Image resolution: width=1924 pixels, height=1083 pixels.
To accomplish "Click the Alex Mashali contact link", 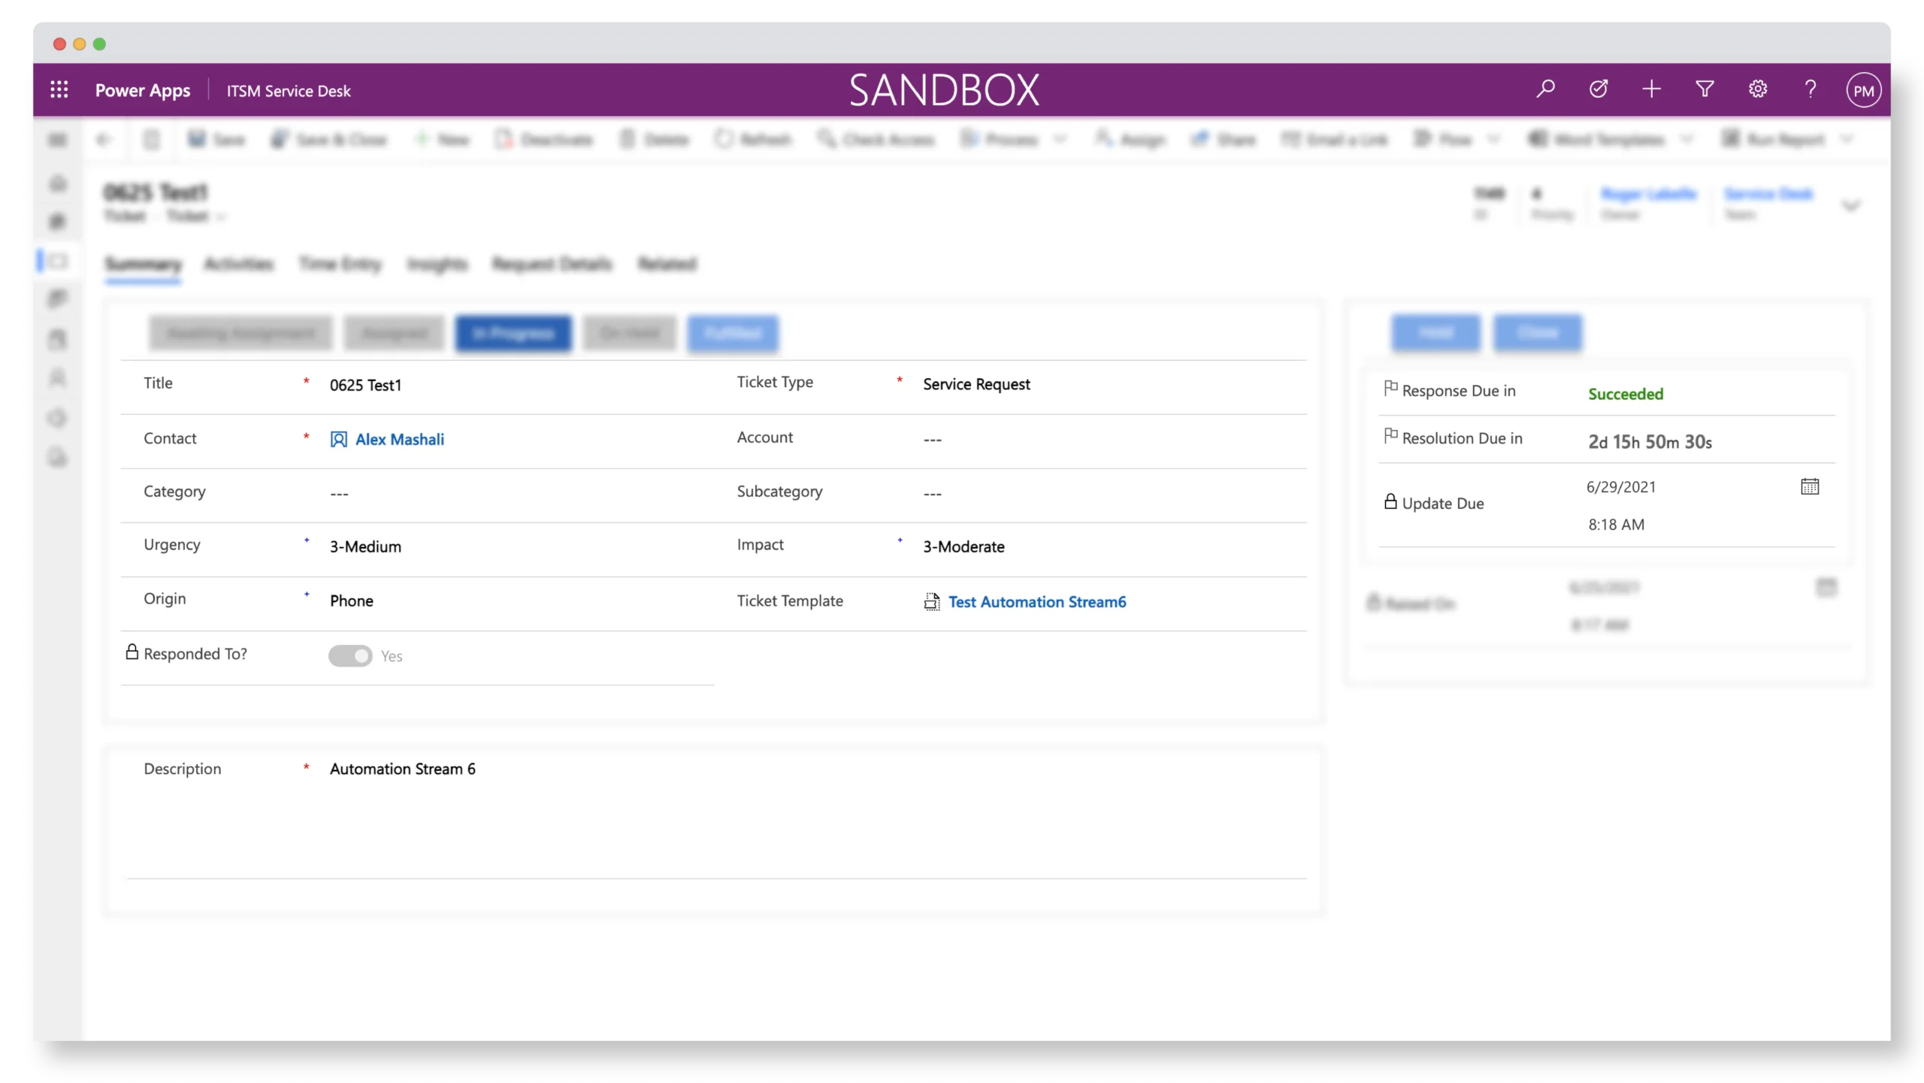I will click(399, 438).
